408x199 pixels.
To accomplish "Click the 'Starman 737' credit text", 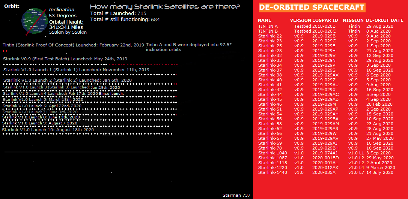I will point(236,195).
